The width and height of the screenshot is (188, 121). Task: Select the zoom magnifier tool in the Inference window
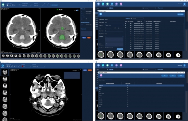point(12,5)
